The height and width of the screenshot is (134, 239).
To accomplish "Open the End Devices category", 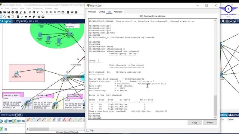I will tap(6, 121).
